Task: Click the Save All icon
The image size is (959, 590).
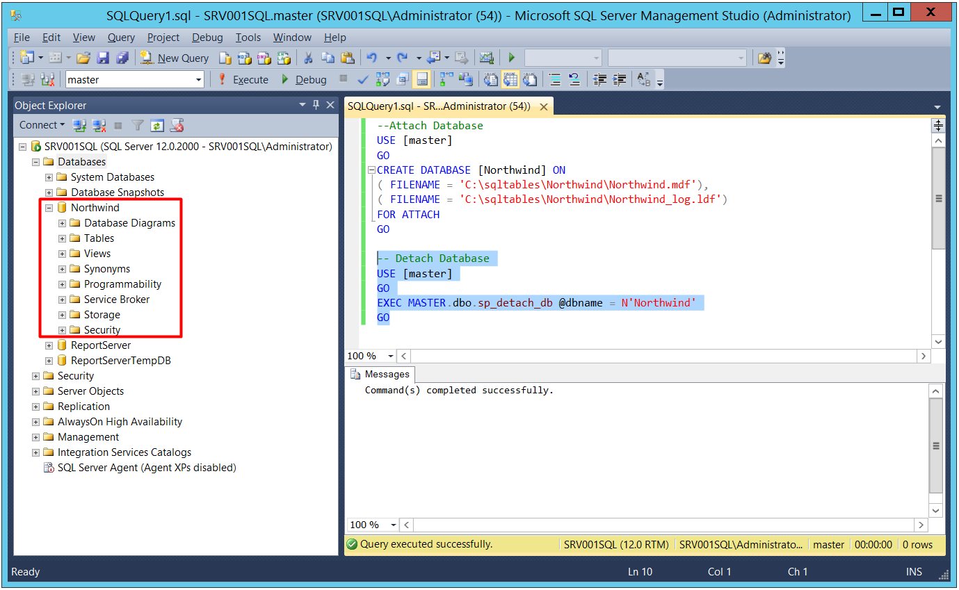Action: tap(122, 58)
